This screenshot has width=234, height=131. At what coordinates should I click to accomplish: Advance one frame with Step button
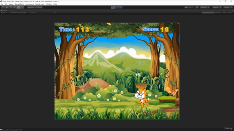pyautogui.click(x=121, y=7)
